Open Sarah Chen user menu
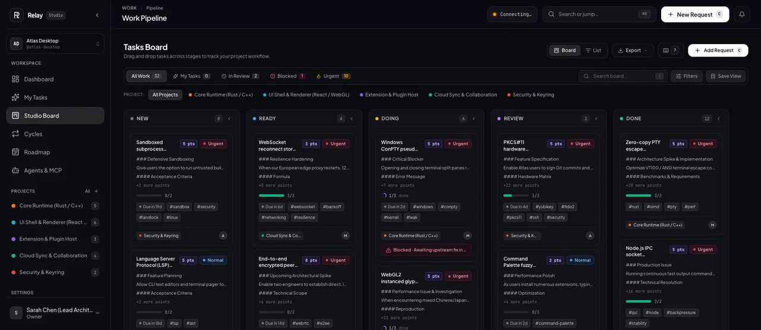 click(x=55, y=313)
